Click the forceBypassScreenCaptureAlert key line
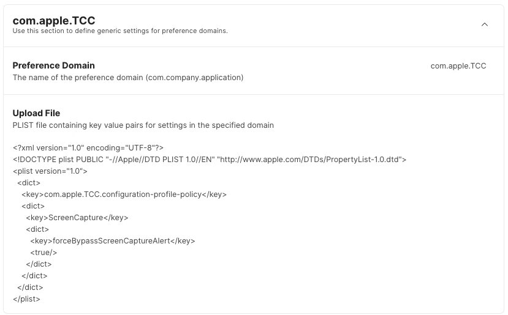 pyautogui.click(x=113, y=241)
